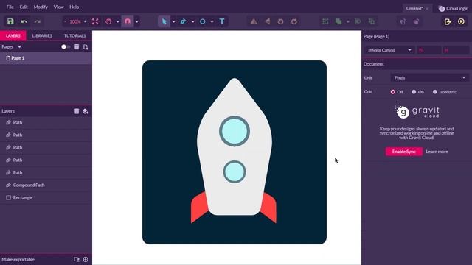Switch to the Libraries tab
Image resolution: width=472 pixels, height=265 pixels.
pos(42,35)
